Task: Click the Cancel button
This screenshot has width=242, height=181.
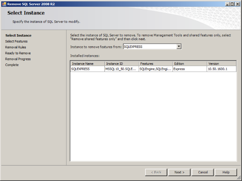Action: [202, 172]
